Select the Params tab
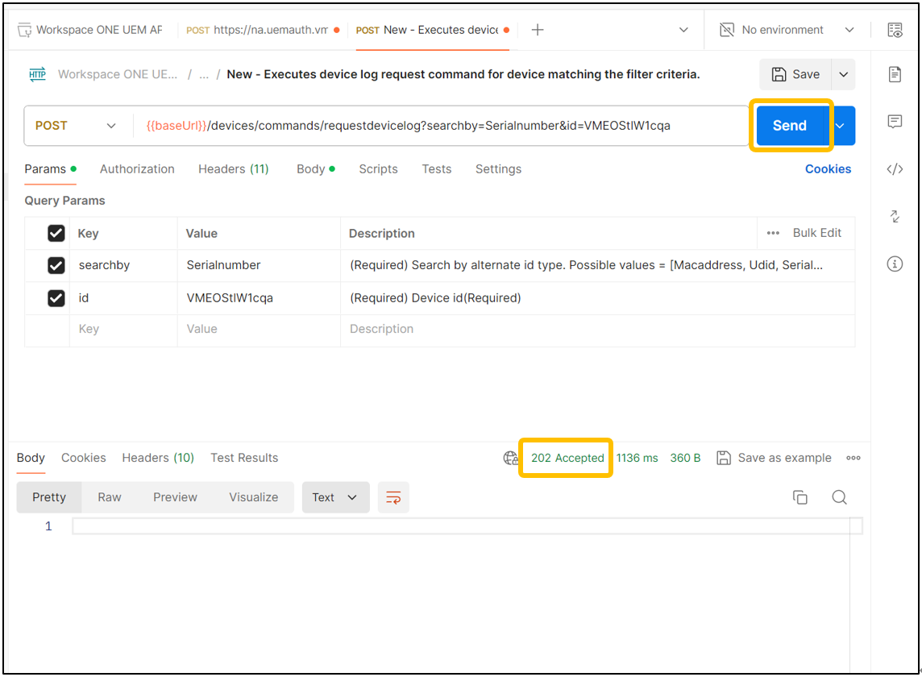The width and height of the screenshot is (922, 677). (50, 169)
